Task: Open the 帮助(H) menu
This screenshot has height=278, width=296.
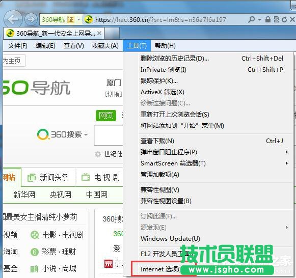Action: click(x=165, y=46)
